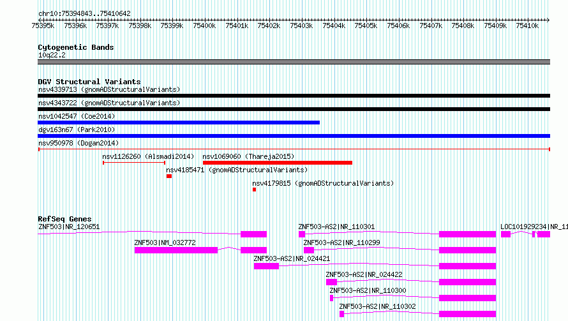The height and width of the screenshot is (321, 568).
Task: Click the ZNF503-AS2|NR_024421 gene label
Action: tap(292, 258)
